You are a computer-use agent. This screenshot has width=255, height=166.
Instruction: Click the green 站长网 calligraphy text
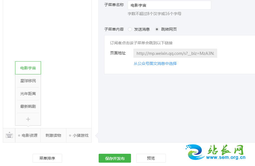[x=226, y=150]
